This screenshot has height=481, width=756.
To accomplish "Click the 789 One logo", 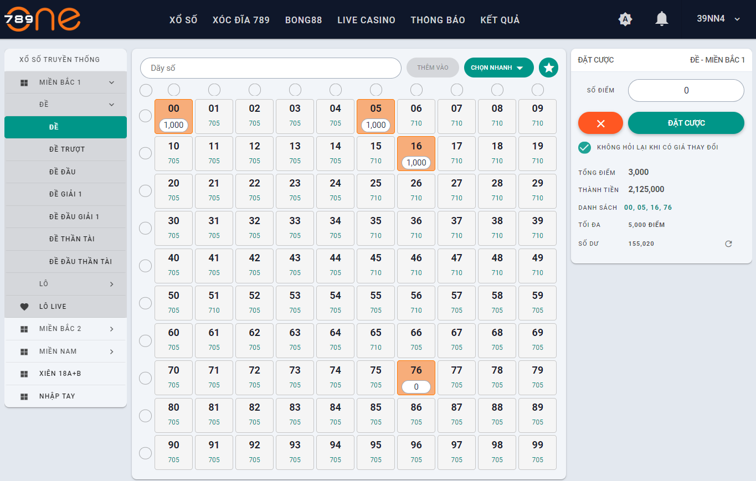I will (x=42, y=19).
